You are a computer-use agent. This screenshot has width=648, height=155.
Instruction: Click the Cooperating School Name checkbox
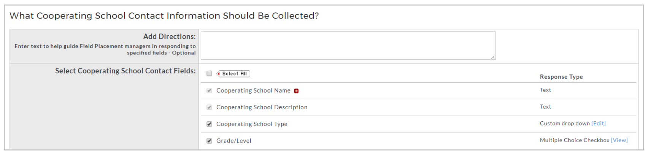tap(209, 90)
